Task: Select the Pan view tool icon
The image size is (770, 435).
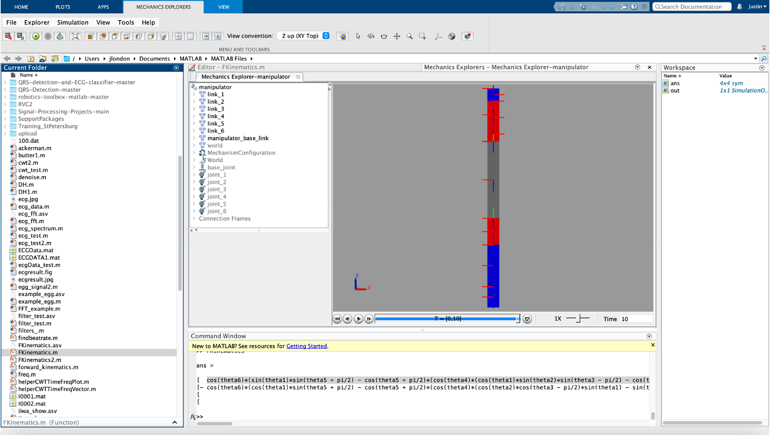Action: click(x=397, y=36)
